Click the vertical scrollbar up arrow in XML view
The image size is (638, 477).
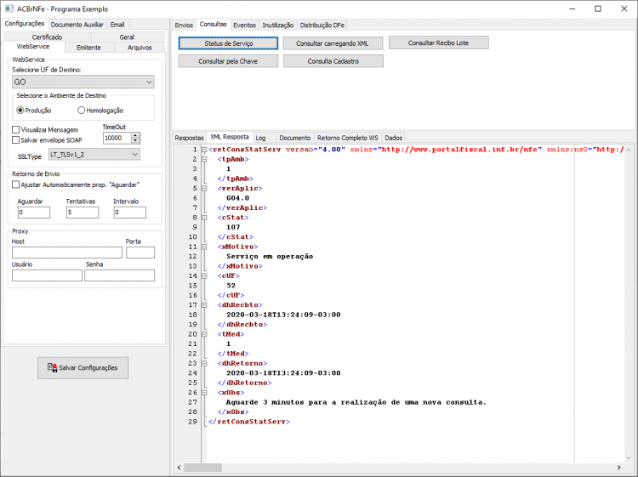[x=629, y=150]
